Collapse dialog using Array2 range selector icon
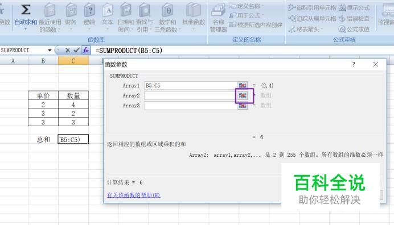This screenshot has width=394, height=225. tap(243, 95)
